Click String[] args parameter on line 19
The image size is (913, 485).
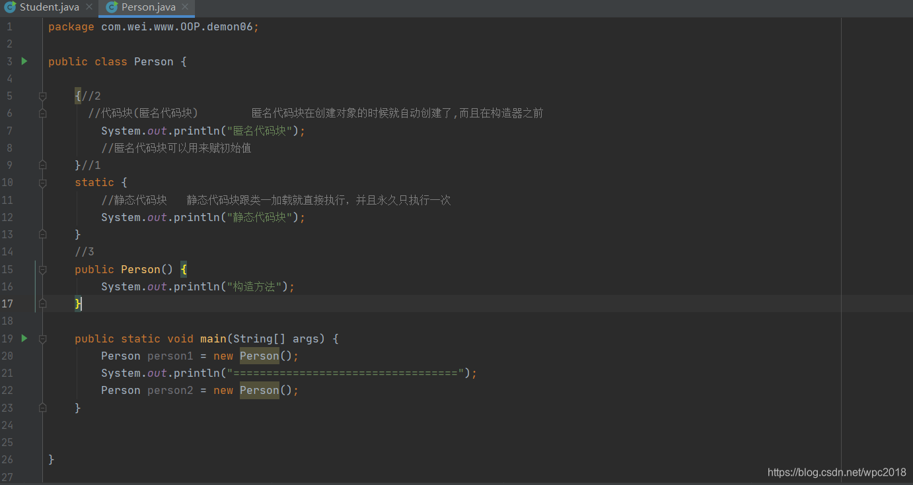pyautogui.click(x=275, y=339)
